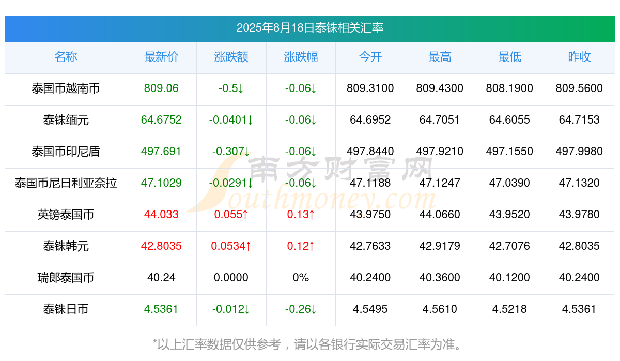Select high value 809.4300
Image resolution: width=620 pixels, height=361 pixels.
point(440,88)
